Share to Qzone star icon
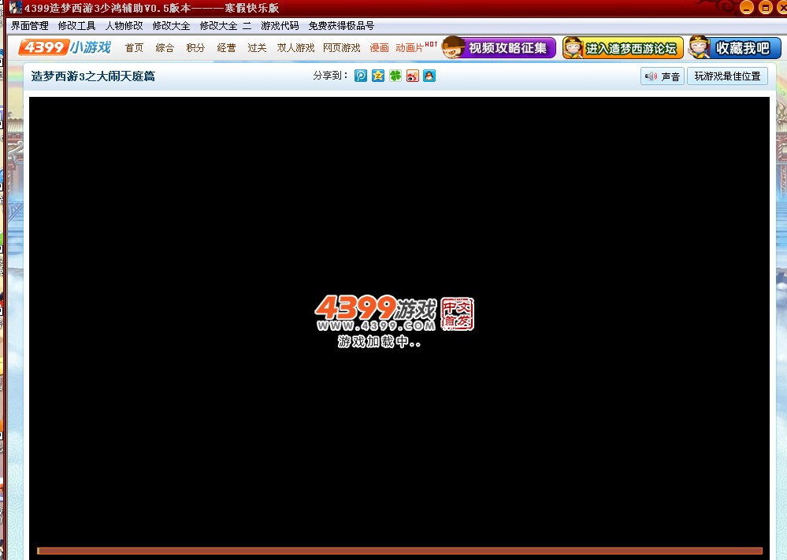 coord(378,76)
